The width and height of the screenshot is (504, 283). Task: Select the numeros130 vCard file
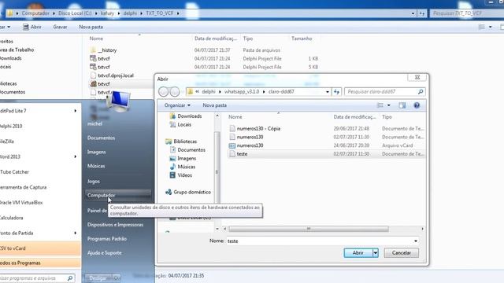point(250,145)
